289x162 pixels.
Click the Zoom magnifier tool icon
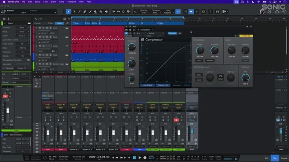click(x=123, y=12)
